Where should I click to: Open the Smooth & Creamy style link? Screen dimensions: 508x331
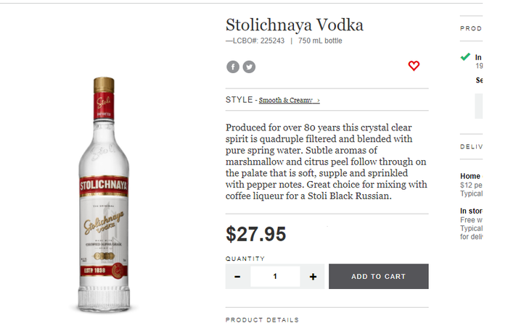click(x=285, y=100)
